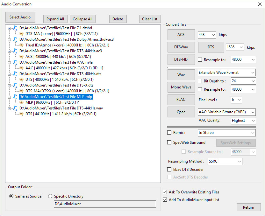Click the DTSWav convert button

(x=181, y=47)
